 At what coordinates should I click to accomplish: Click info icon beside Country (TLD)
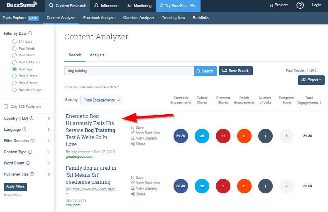point(32,118)
